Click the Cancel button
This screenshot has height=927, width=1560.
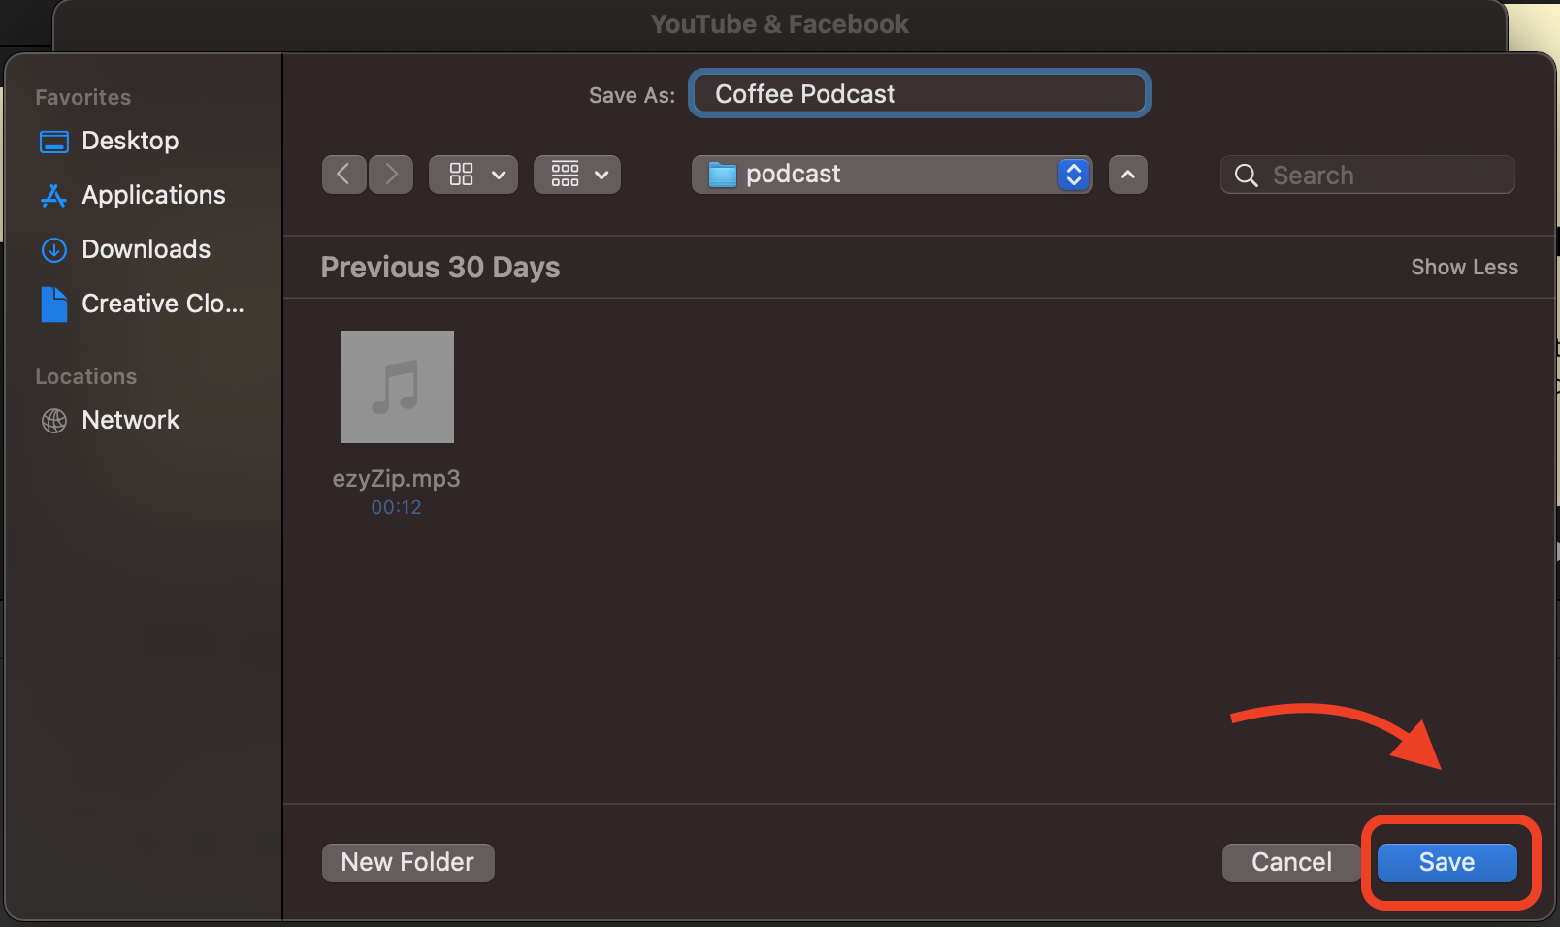(1291, 862)
